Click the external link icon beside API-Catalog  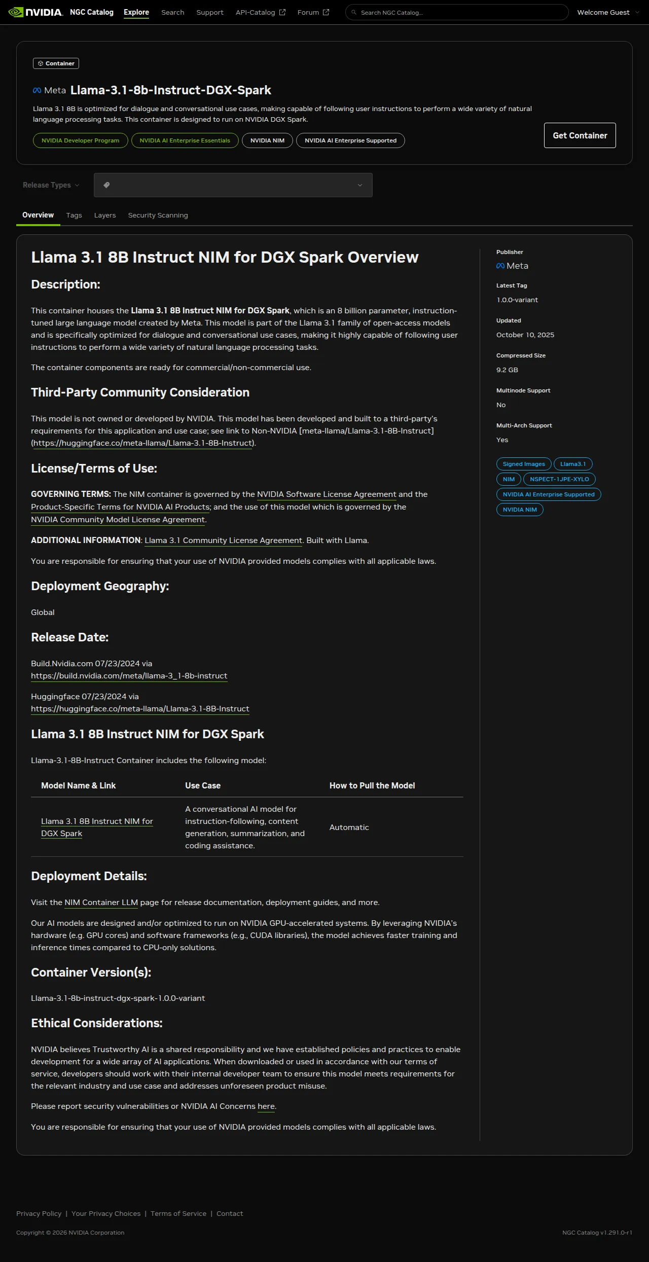282,12
